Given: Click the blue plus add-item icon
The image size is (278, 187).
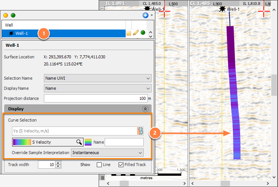Looking at the screenshot, I should (146, 15).
